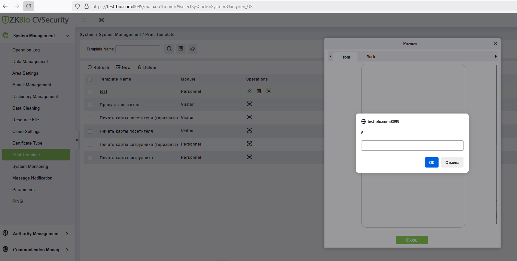Click the Refresh toolbar button
The image size is (517, 261).
98,67
